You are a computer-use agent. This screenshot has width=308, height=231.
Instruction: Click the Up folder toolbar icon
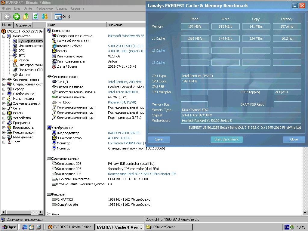26,17
